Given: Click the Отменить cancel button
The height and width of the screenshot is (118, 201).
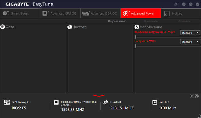Looking at the screenshot, I should [x=184, y=21].
